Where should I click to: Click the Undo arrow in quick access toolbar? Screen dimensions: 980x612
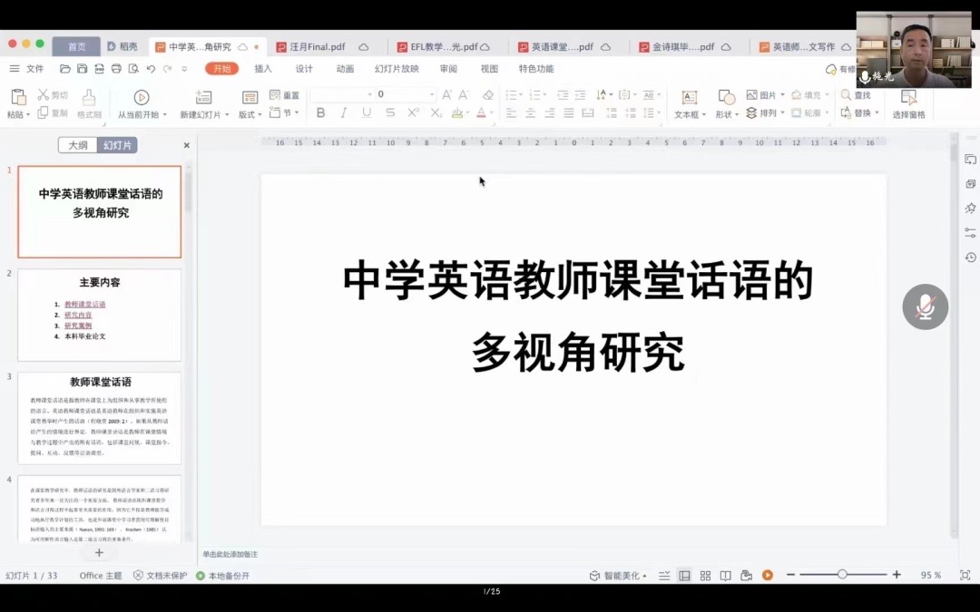[151, 69]
